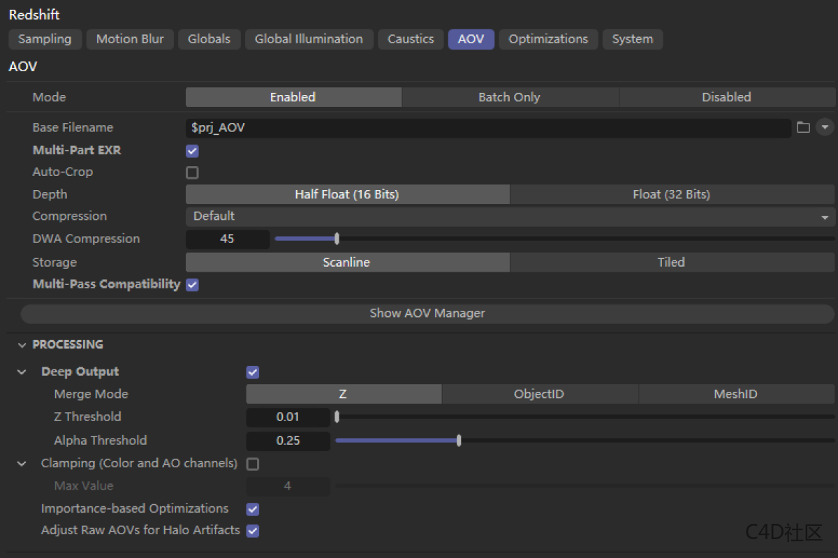
Task: Uncheck the Deep Output checkbox
Action: pyautogui.click(x=253, y=372)
